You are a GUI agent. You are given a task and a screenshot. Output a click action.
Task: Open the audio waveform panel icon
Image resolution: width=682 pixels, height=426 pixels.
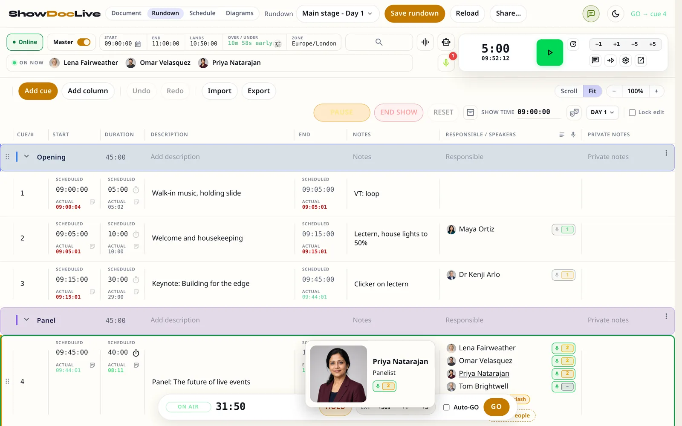425,42
